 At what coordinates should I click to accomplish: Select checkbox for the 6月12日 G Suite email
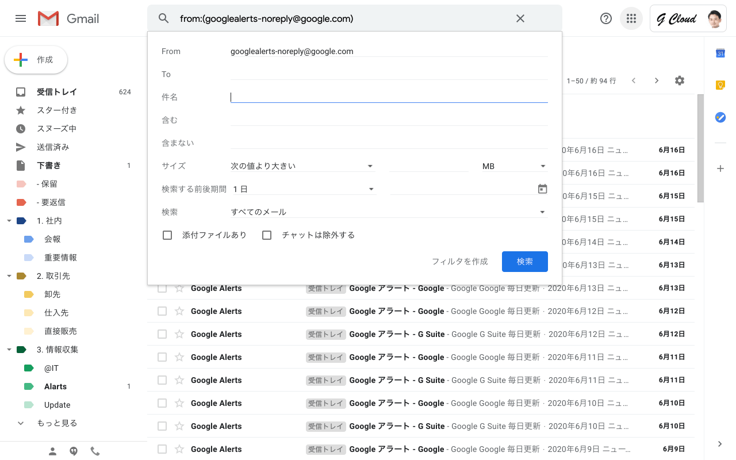coord(162,334)
